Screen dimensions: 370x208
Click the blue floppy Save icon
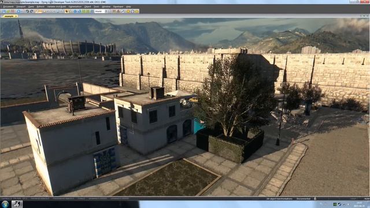click(x=4, y=12)
